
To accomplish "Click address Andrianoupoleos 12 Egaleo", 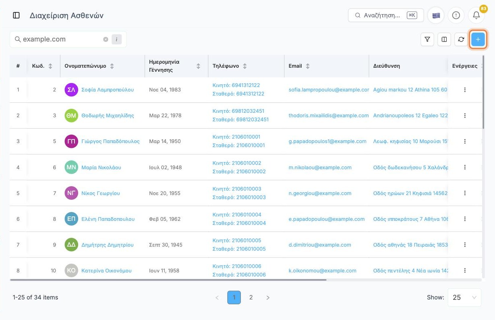I will tap(410, 116).
